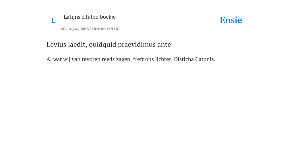Click the horizontal divider under the header
The height and width of the screenshot is (147, 294).
pos(147,33)
